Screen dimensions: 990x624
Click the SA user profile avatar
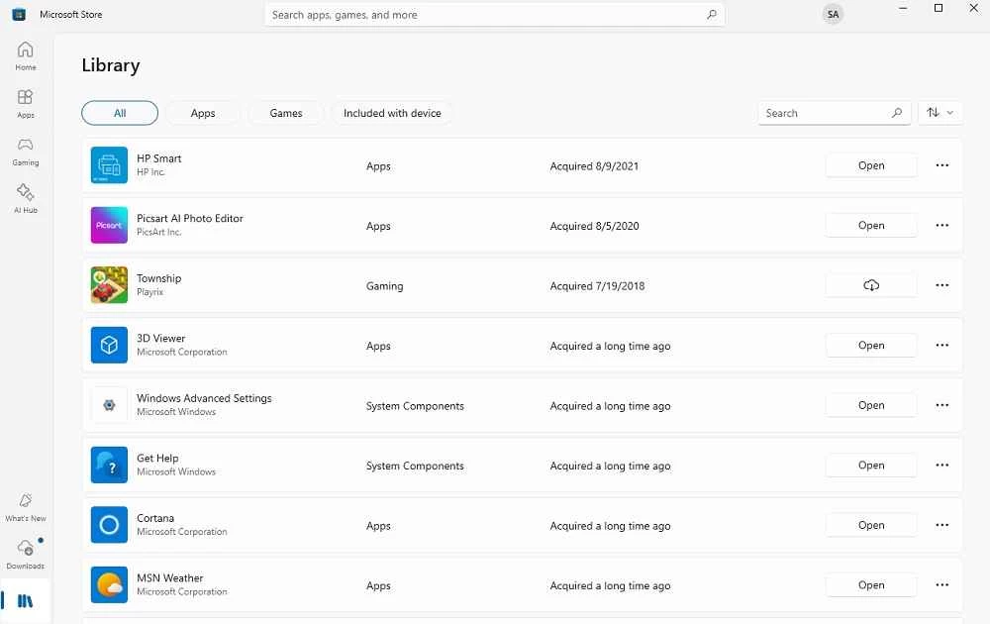[833, 15]
